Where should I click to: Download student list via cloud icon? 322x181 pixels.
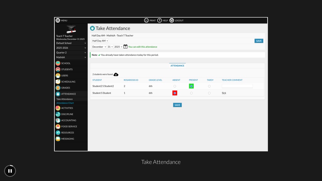click(x=116, y=74)
